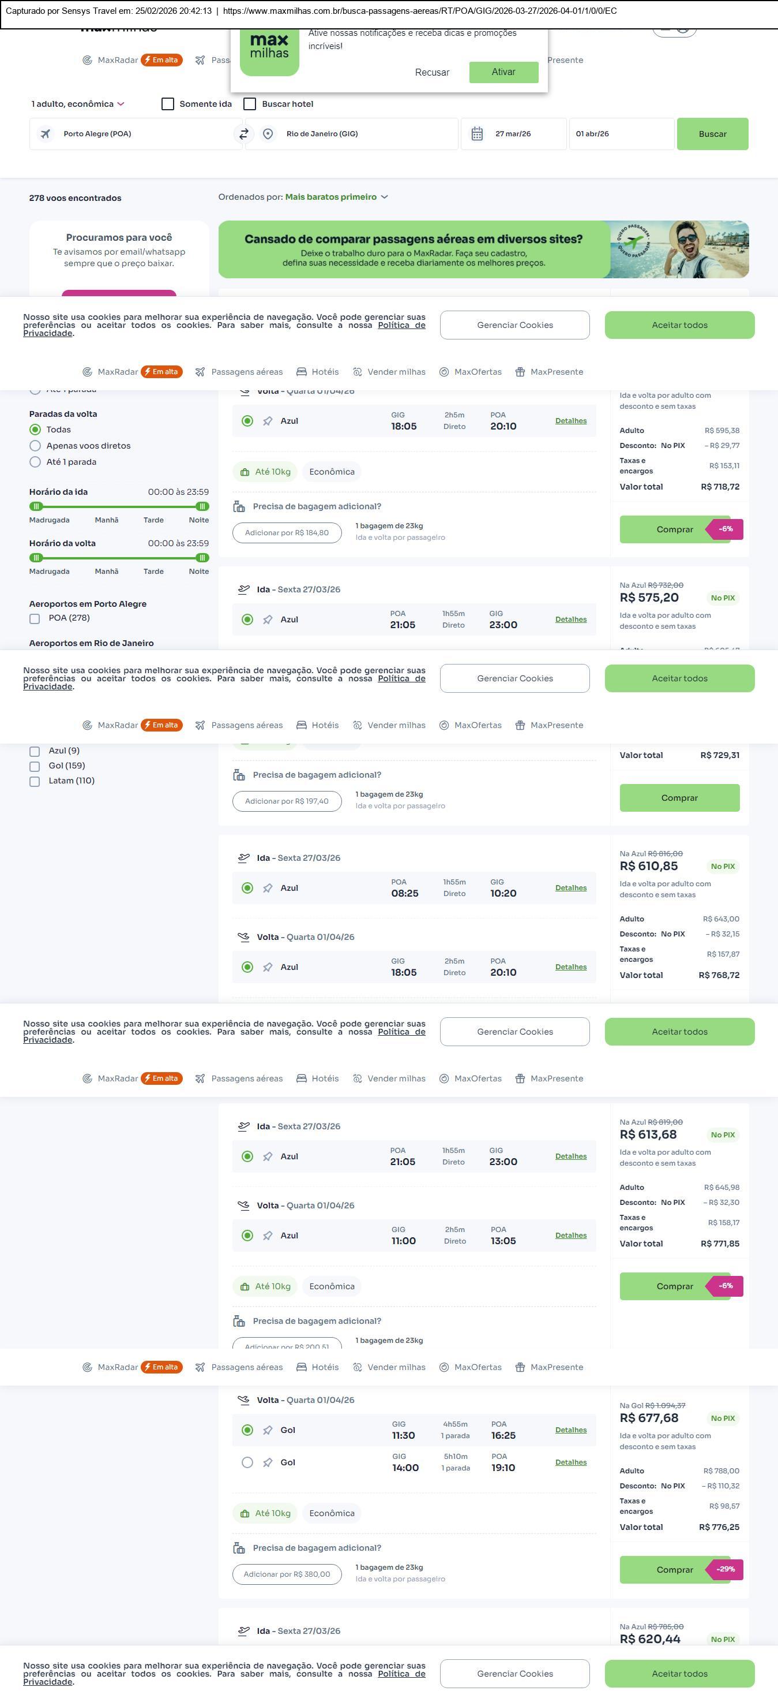Click the luggage icon beside 'Precisa de bagagem adicional?'

point(239,507)
